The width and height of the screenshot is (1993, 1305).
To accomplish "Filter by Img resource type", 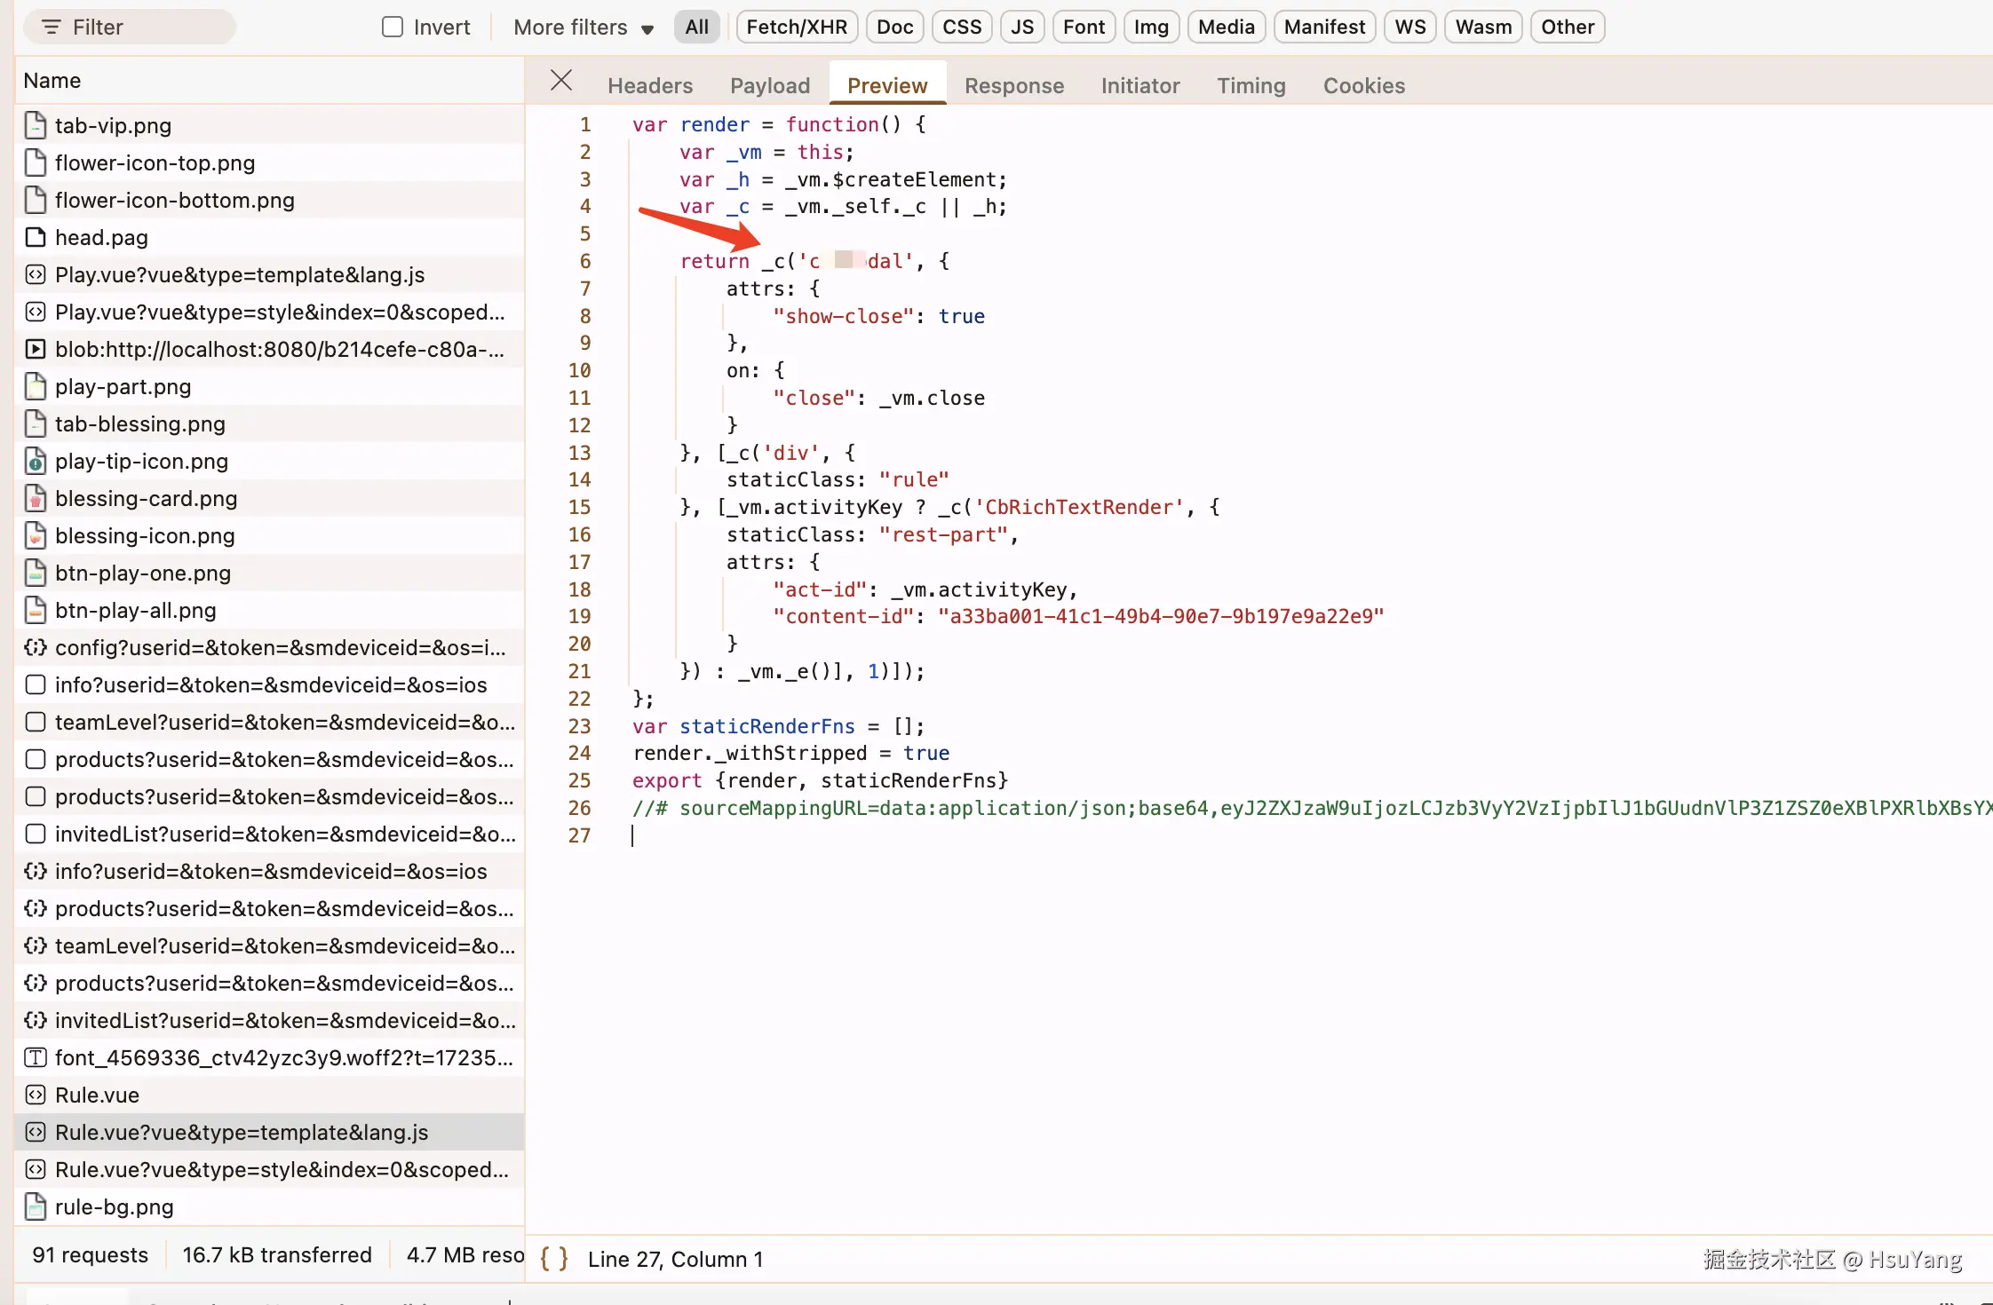I will [x=1150, y=27].
